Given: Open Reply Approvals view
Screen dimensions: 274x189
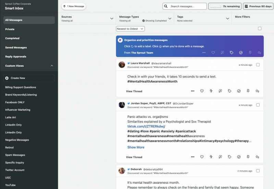Looking at the screenshot, I should [15, 57].
